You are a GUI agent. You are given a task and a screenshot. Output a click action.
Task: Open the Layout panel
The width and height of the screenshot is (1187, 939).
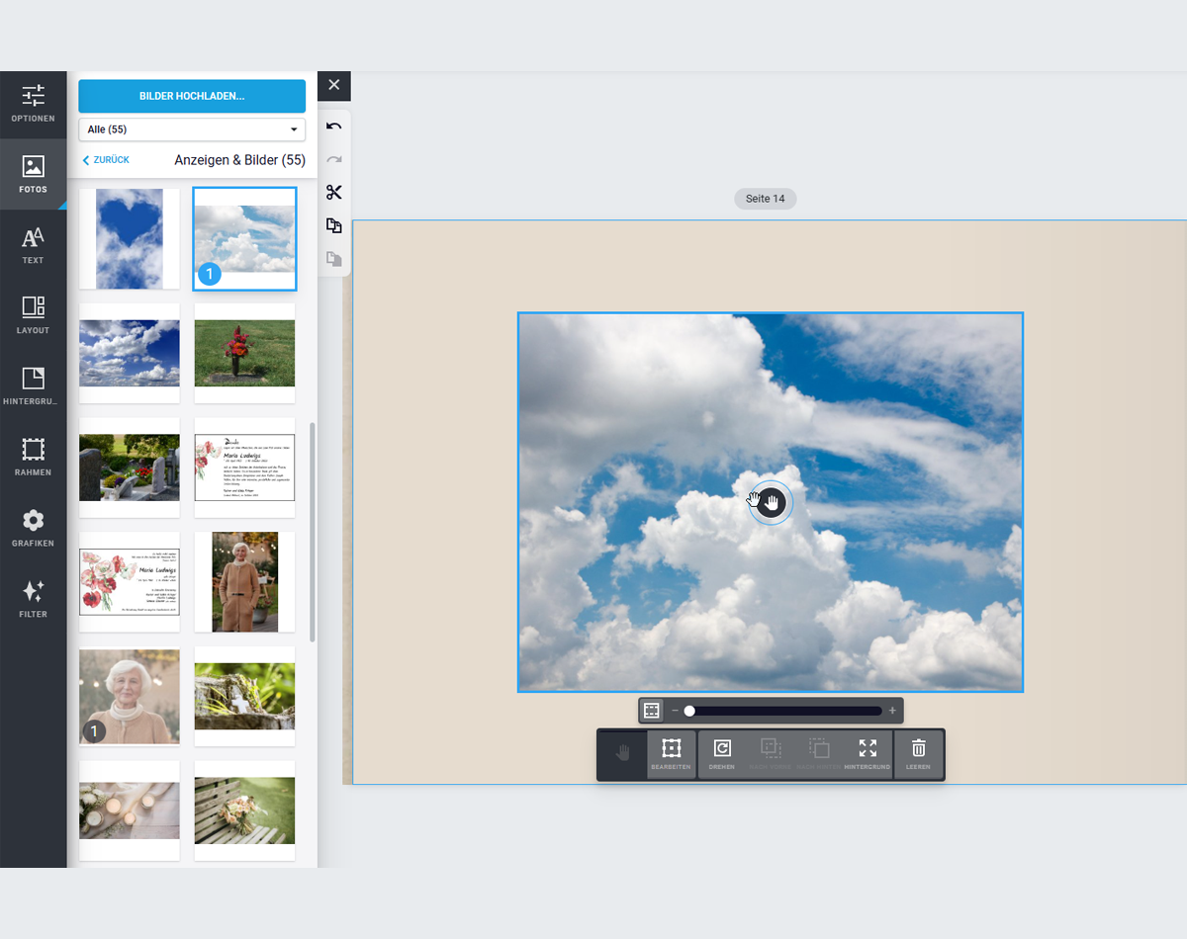[x=33, y=315]
